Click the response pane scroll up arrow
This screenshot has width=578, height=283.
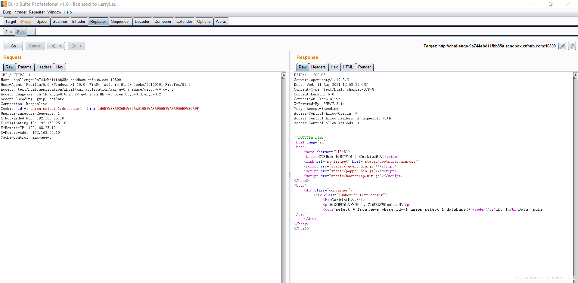575,75
